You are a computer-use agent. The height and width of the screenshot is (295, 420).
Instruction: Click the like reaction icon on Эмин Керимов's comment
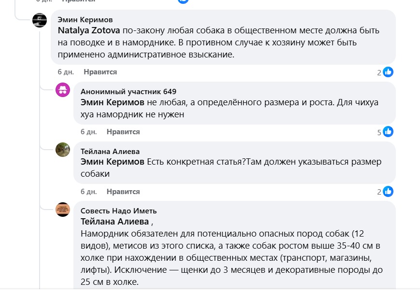[x=388, y=72]
